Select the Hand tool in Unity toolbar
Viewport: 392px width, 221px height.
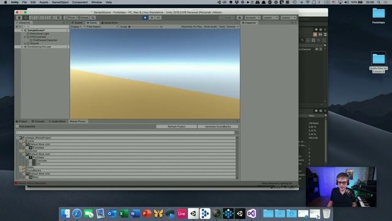[19, 18]
